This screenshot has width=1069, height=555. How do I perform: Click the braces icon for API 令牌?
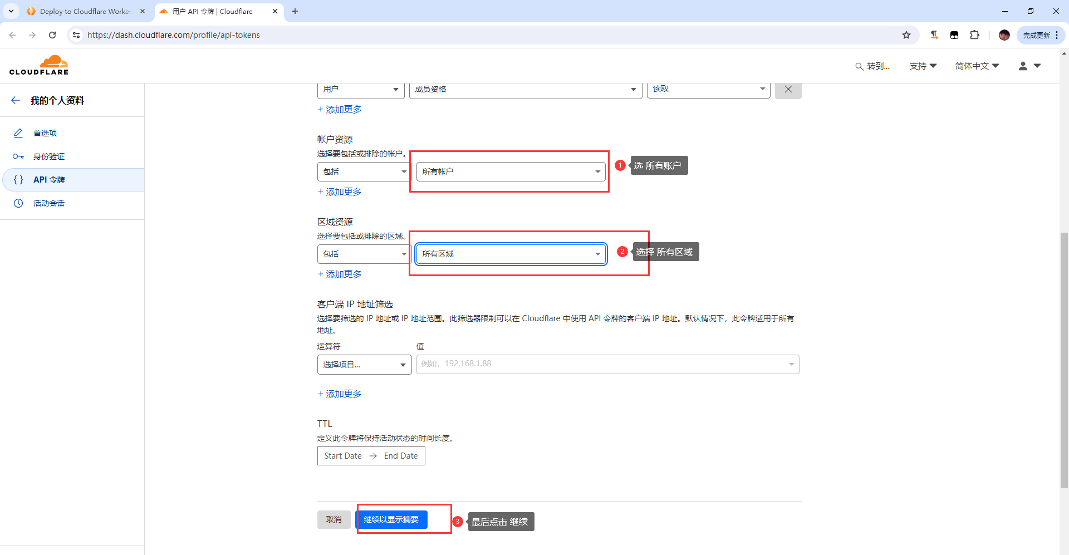(18, 180)
